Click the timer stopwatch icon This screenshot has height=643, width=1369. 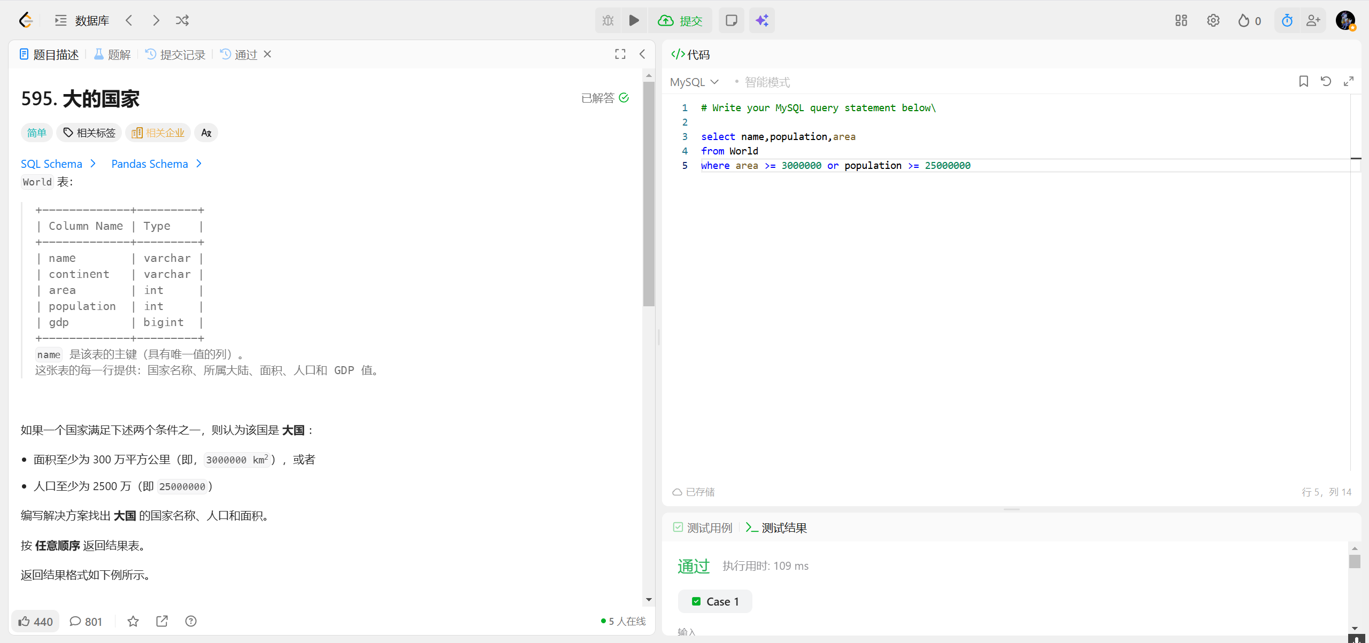(1287, 20)
